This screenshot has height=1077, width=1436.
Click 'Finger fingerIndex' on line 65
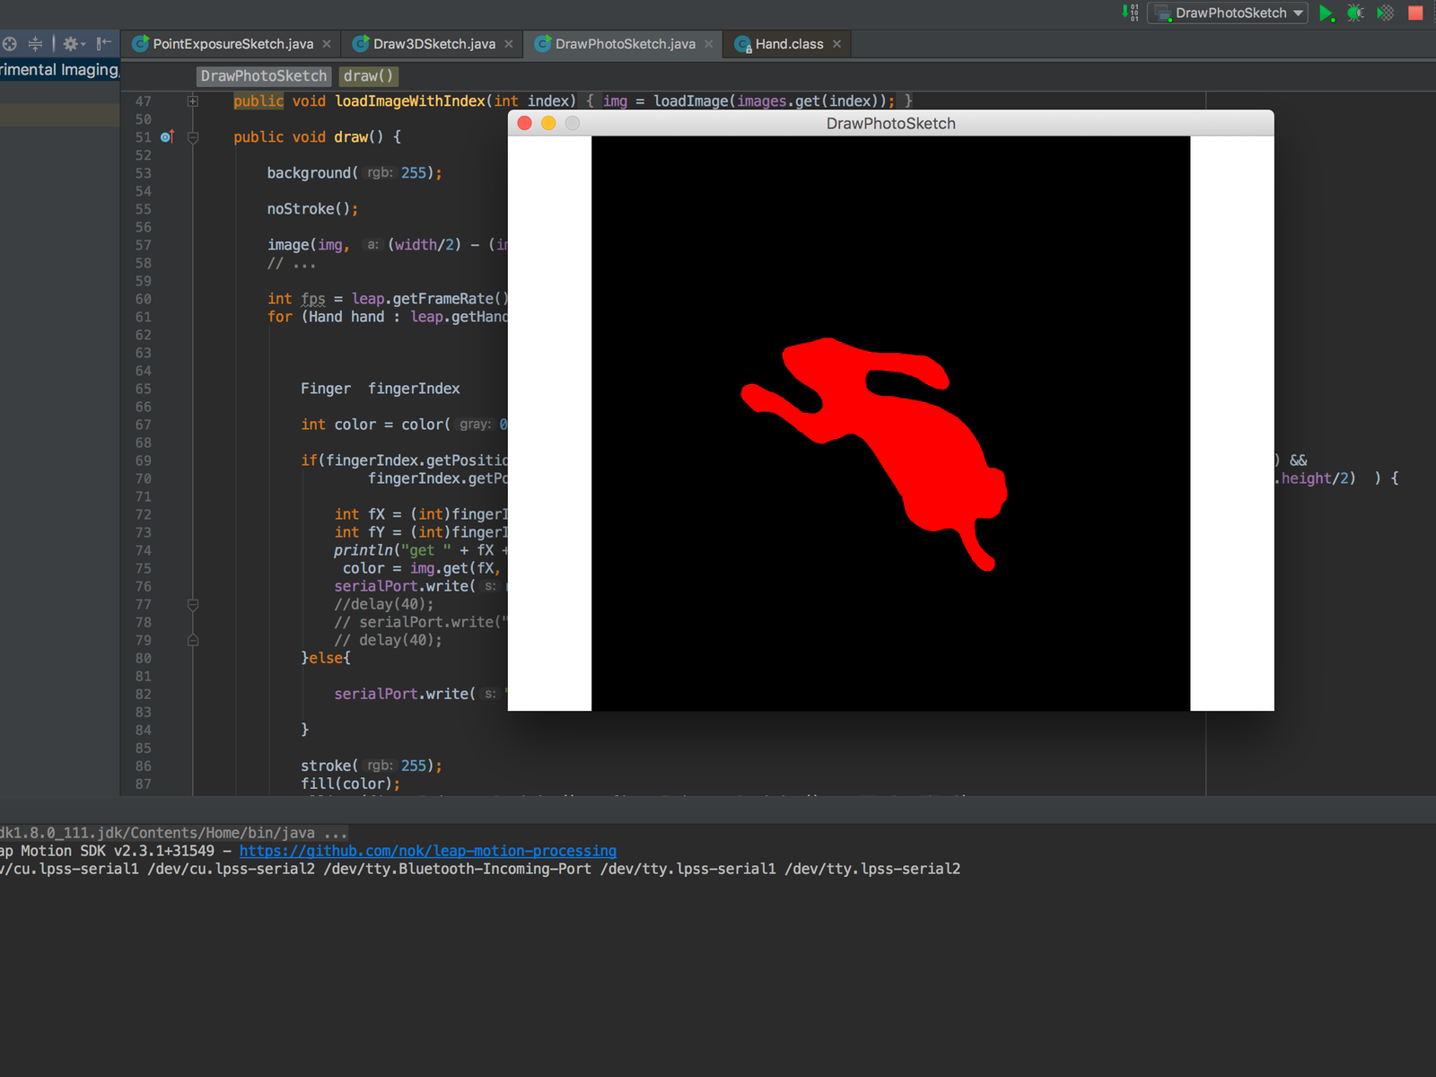tap(381, 389)
